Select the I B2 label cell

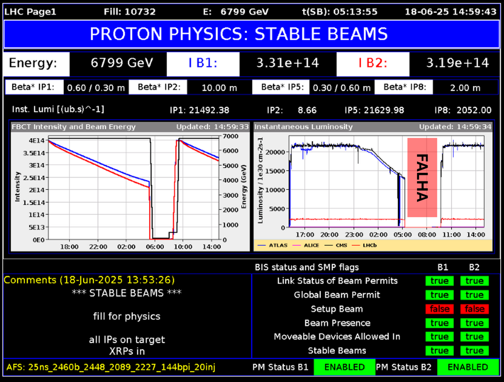[373, 63]
